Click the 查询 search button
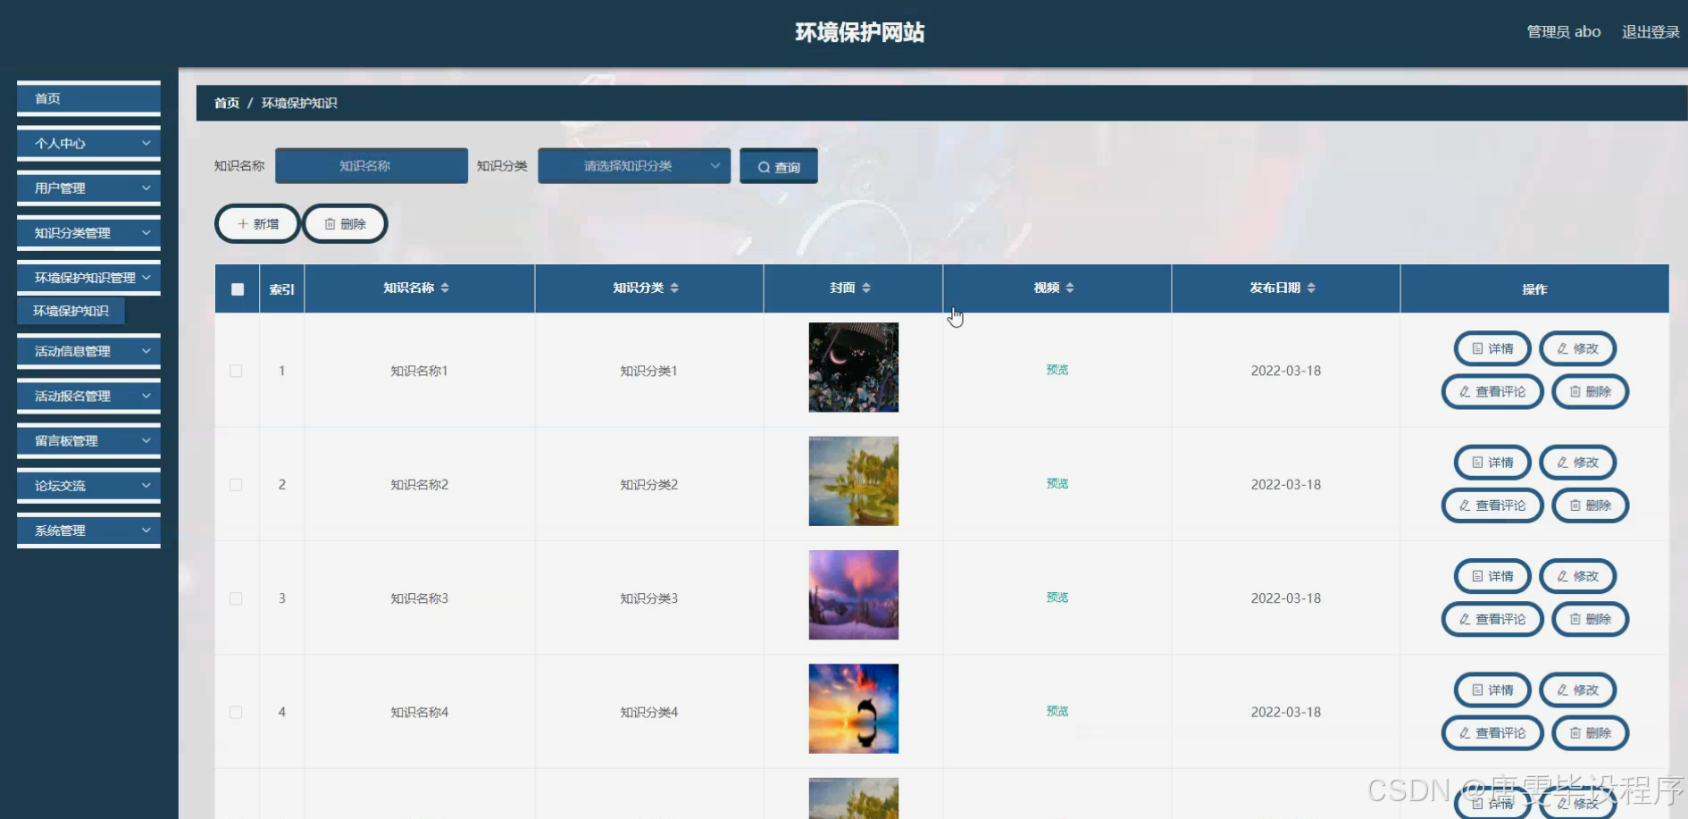 (x=779, y=166)
